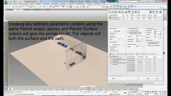Click the Close button at dialog bottom
This screenshot has height=96, width=171.
[157, 78]
